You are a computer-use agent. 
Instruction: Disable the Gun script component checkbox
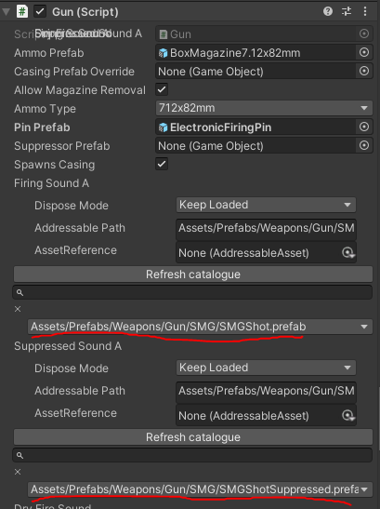(40, 12)
